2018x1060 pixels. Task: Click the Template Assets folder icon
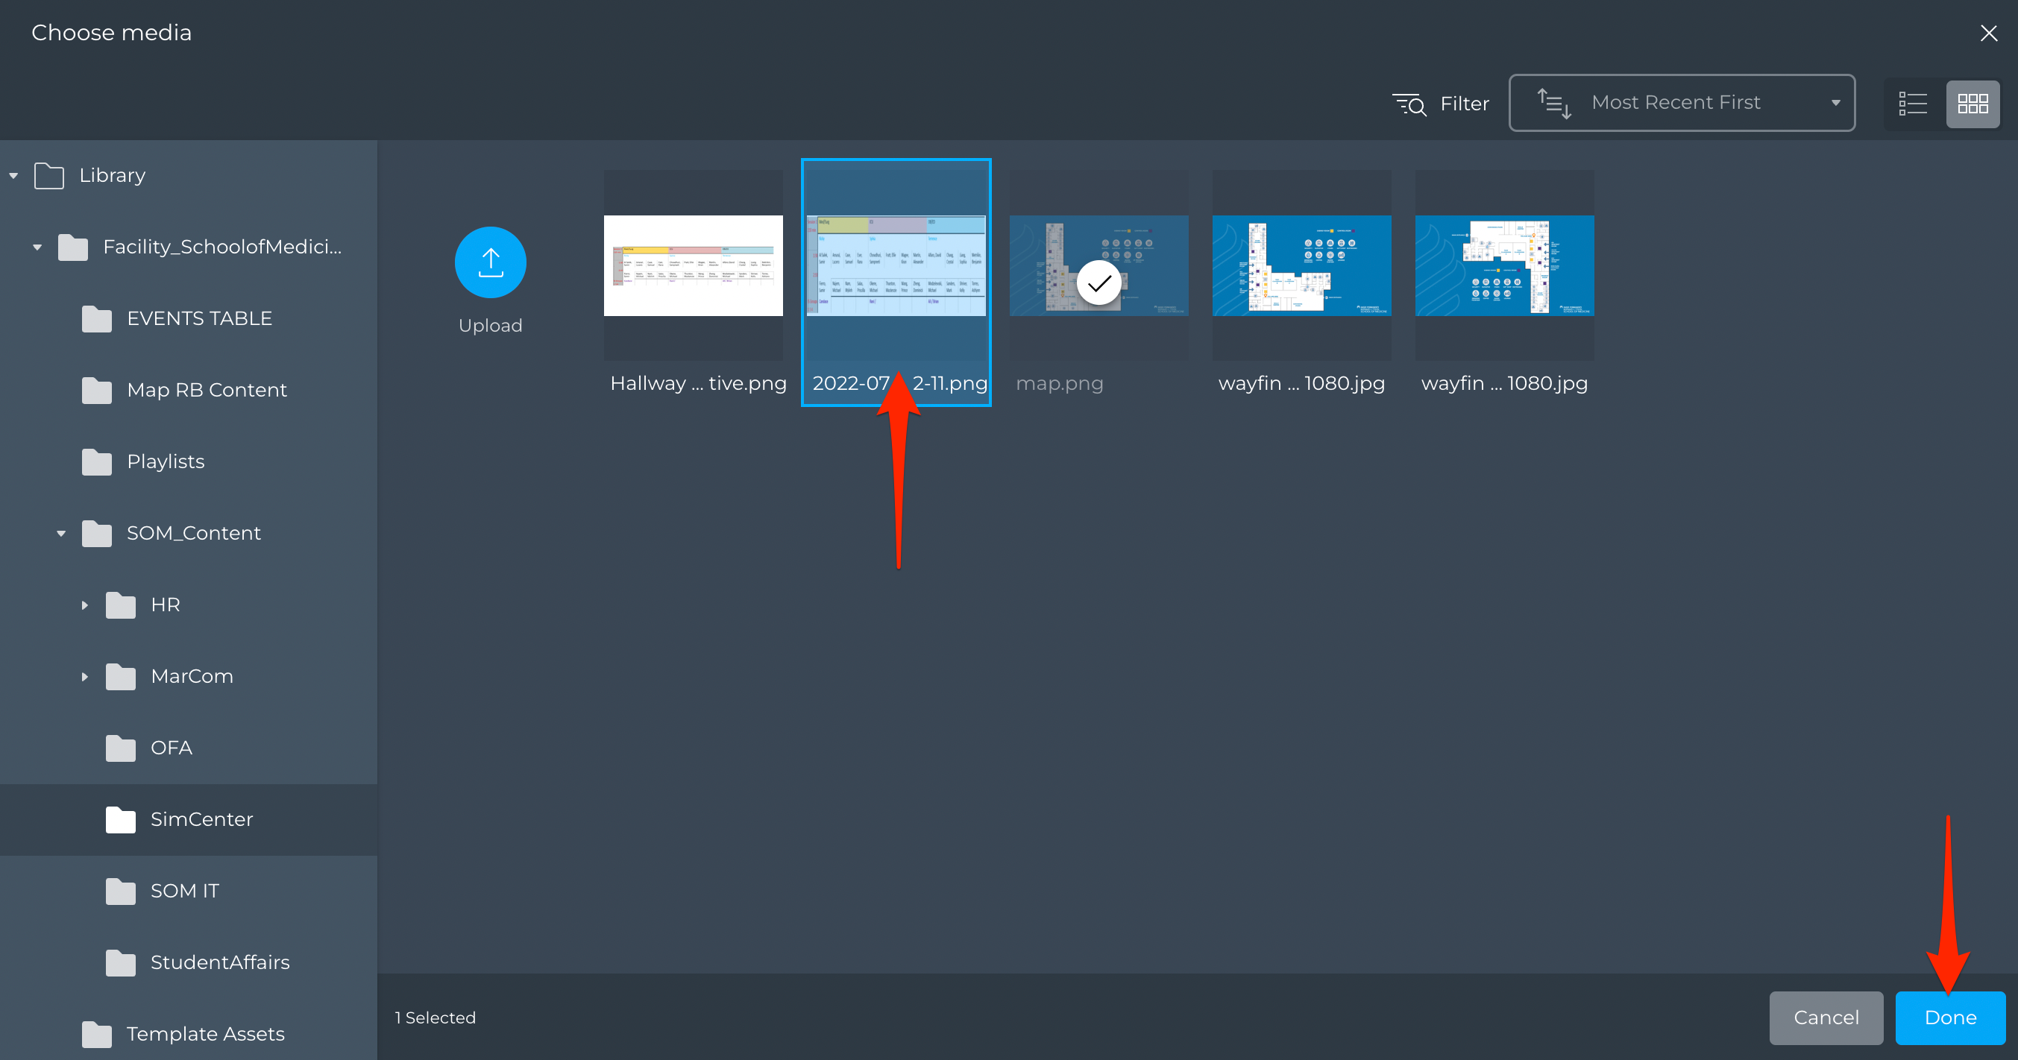point(97,1034)
